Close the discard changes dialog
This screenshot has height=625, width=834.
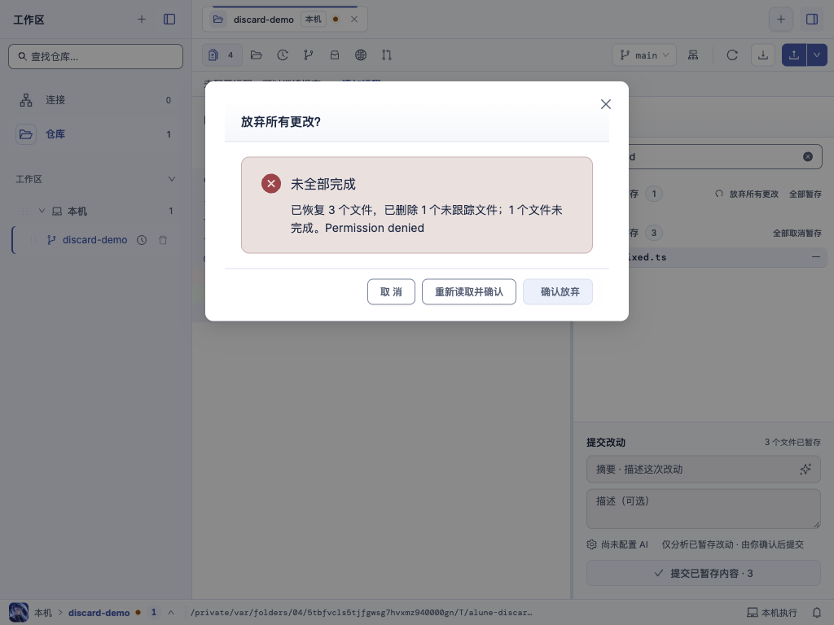(x=605, y=104)
